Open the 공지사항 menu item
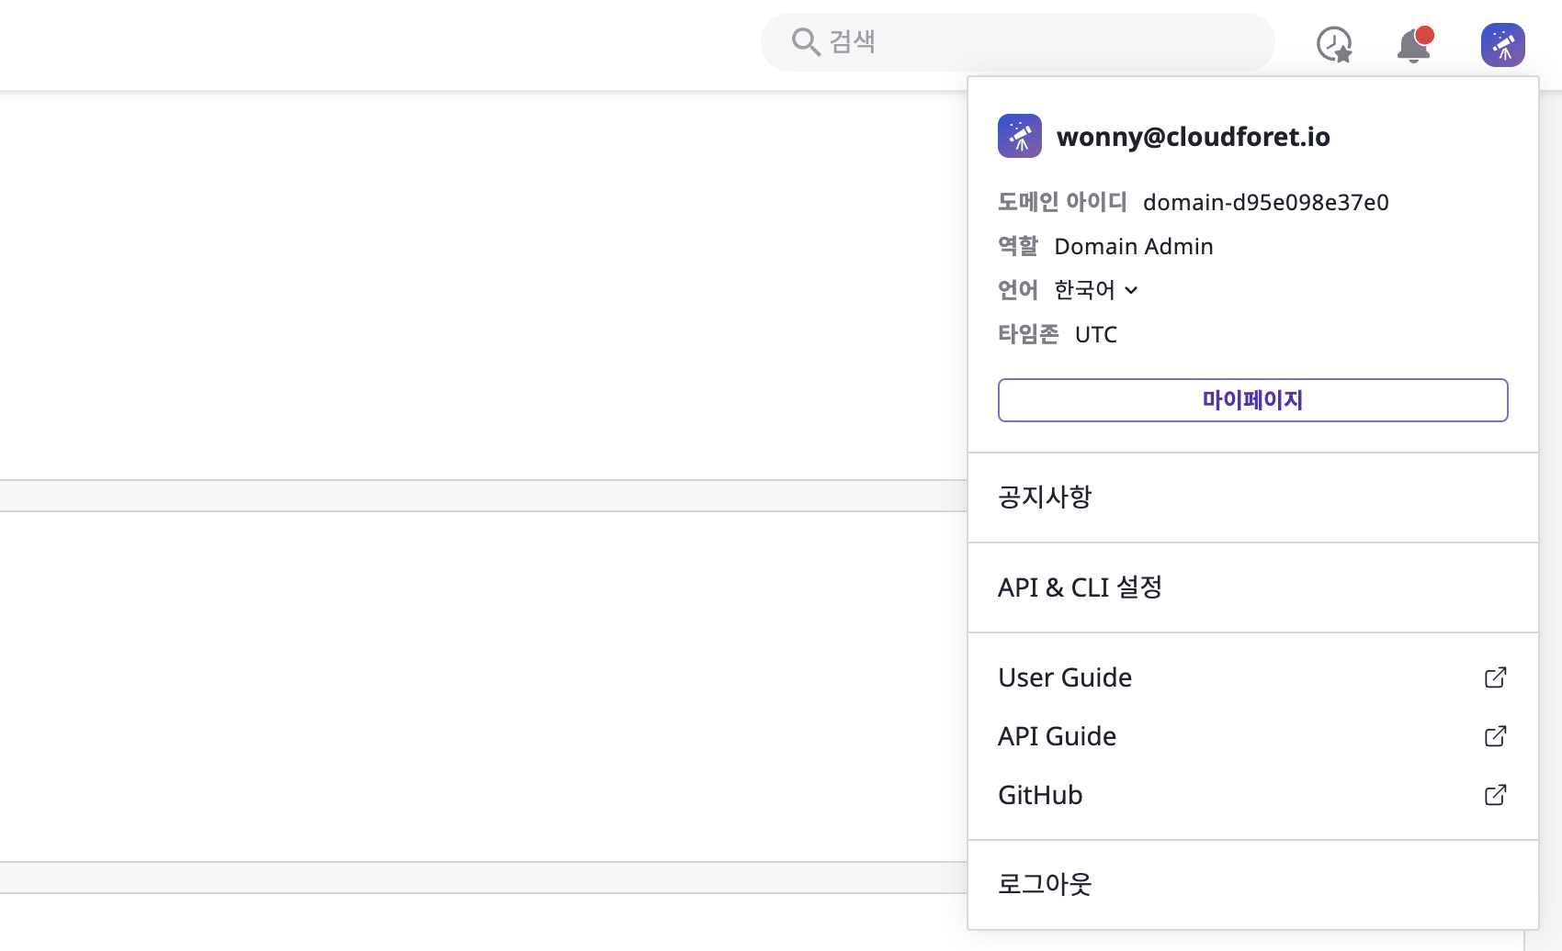The width and height of the screenshot is (1562, 951). [1253, 498]
